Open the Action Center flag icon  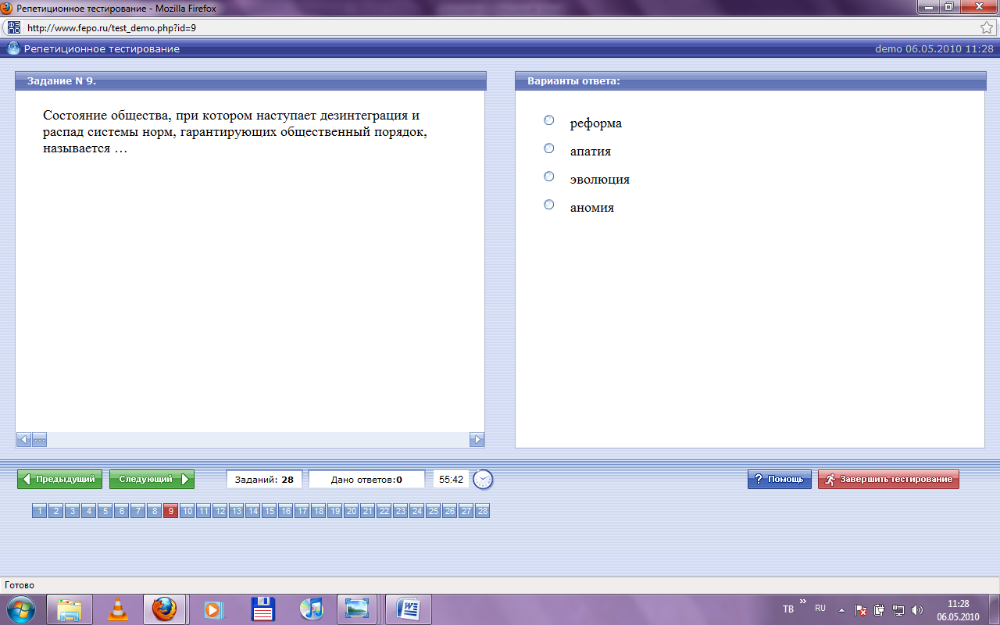click(861, 609)
